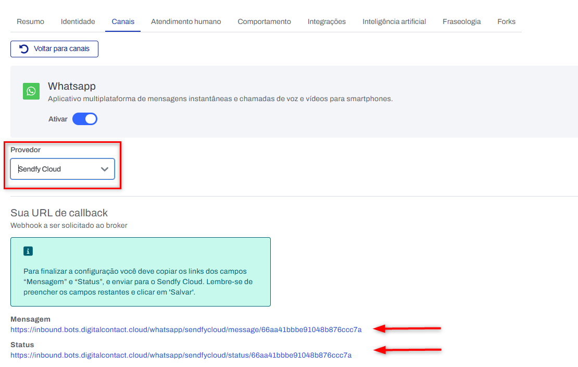Screen dimensions: 578x367
Task: Open the Inteligência artificial tab
Action: [394, 21]
